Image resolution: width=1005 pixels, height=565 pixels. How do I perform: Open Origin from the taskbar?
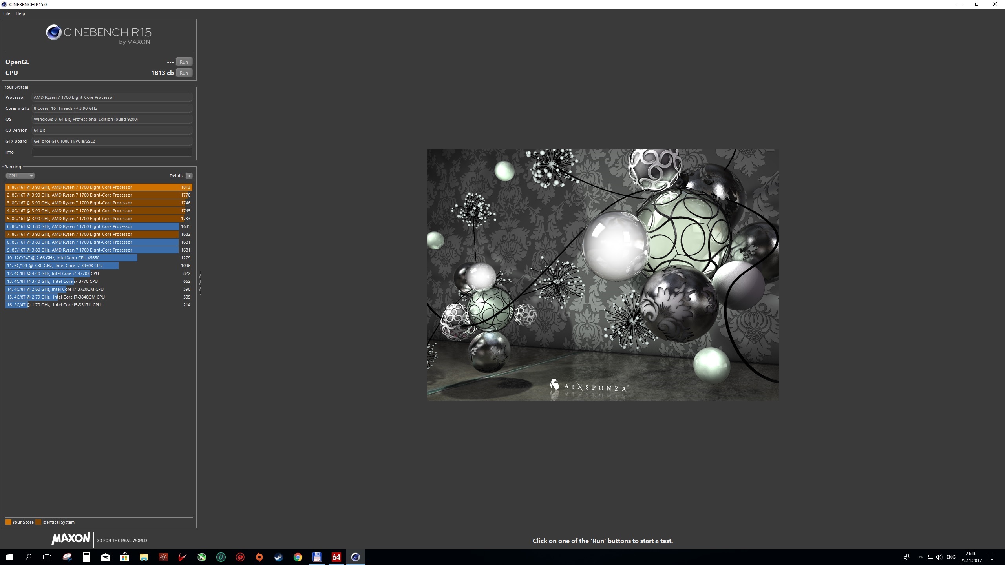coord(259,557)
